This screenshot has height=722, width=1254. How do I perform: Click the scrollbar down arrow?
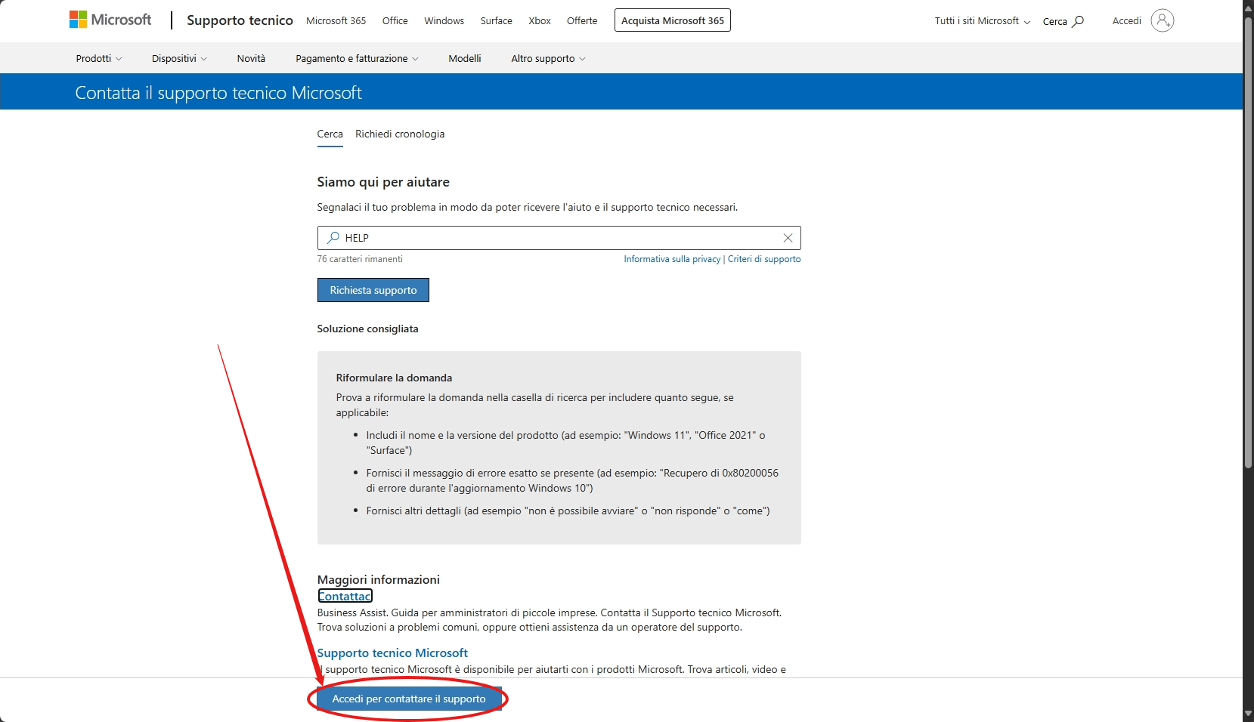tap(1248, 714)
